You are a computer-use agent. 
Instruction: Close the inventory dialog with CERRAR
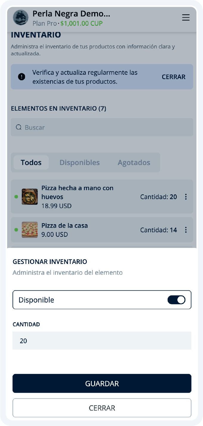click(x=102, y=407)
